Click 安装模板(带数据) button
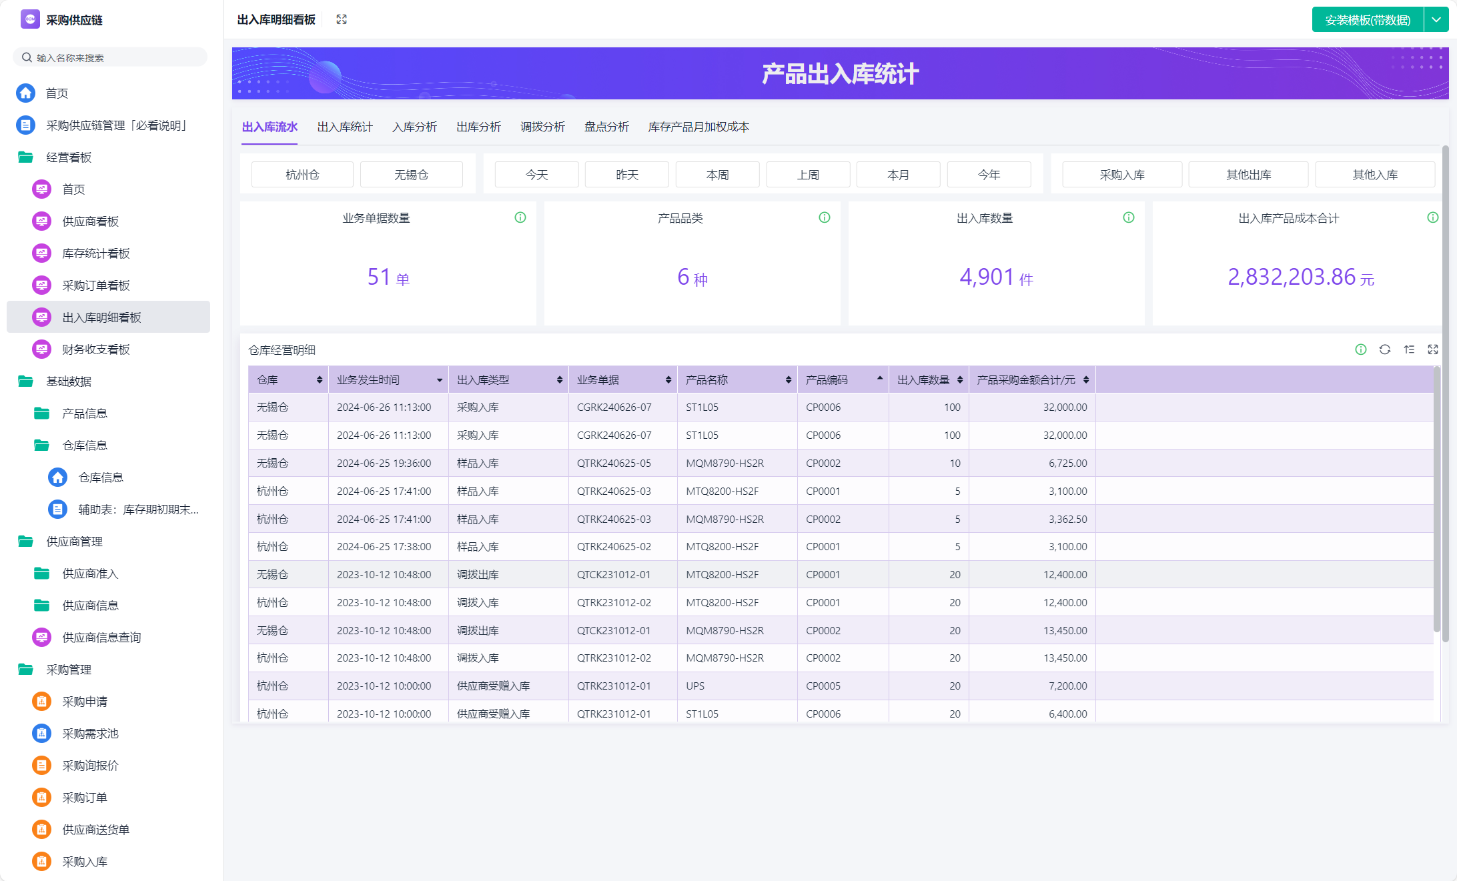The image size is (1457, 881). (1367, 20)
